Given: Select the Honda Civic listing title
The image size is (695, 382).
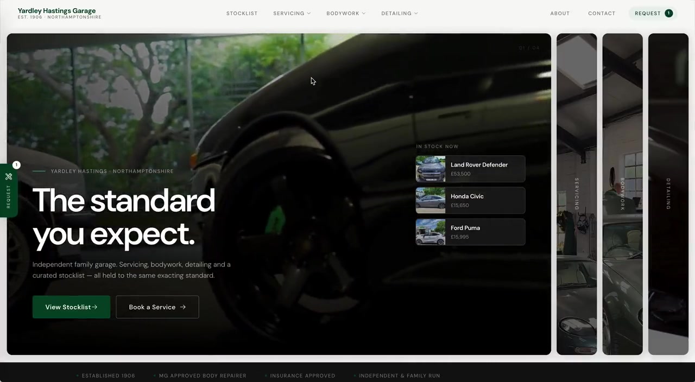Looking at the screenshot, I should click(467, 196).
